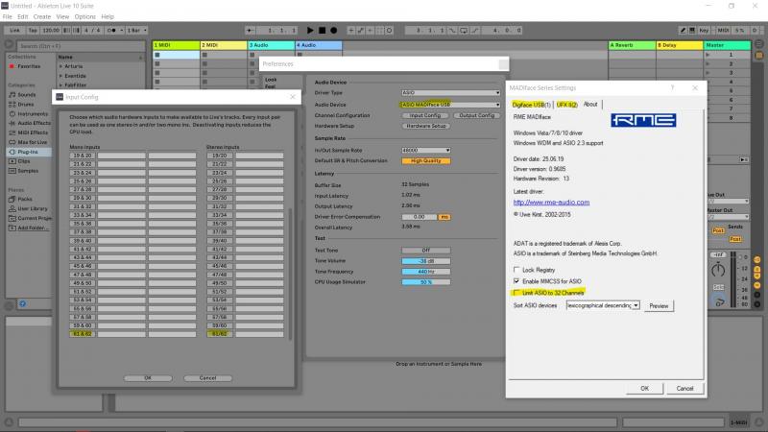Click the Loop switch icon in transport
This screenshot has width=768, height=432.
tap(464, 31)
